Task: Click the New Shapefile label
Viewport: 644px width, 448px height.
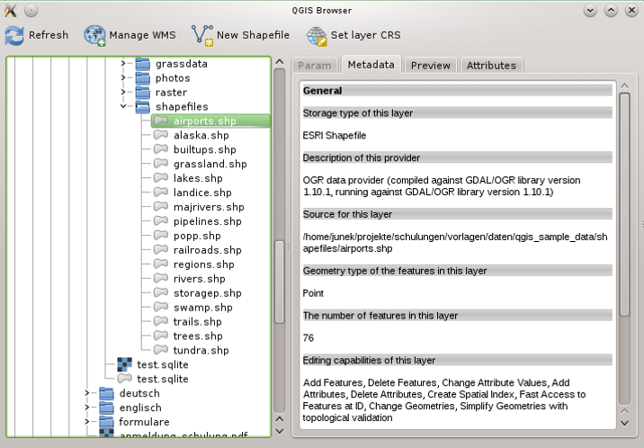Action: [253, 35]
